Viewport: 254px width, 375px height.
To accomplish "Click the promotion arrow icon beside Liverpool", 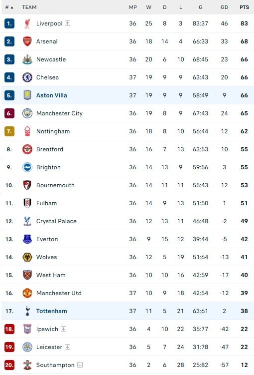I will (68, 23).
